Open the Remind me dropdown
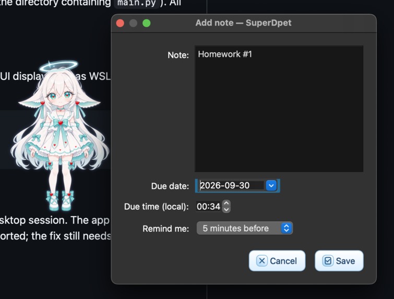This screenshot has width=394, height=299. click(245, 228)
